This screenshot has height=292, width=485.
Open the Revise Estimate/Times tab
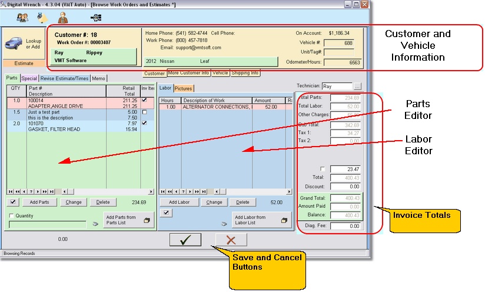pos(64,78)
